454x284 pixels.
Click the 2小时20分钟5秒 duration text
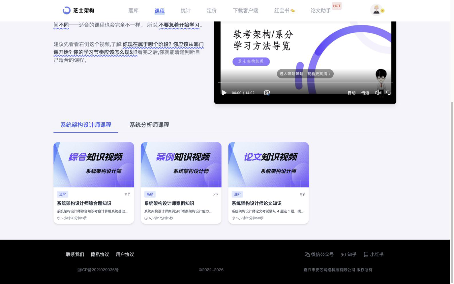[74, 218]
